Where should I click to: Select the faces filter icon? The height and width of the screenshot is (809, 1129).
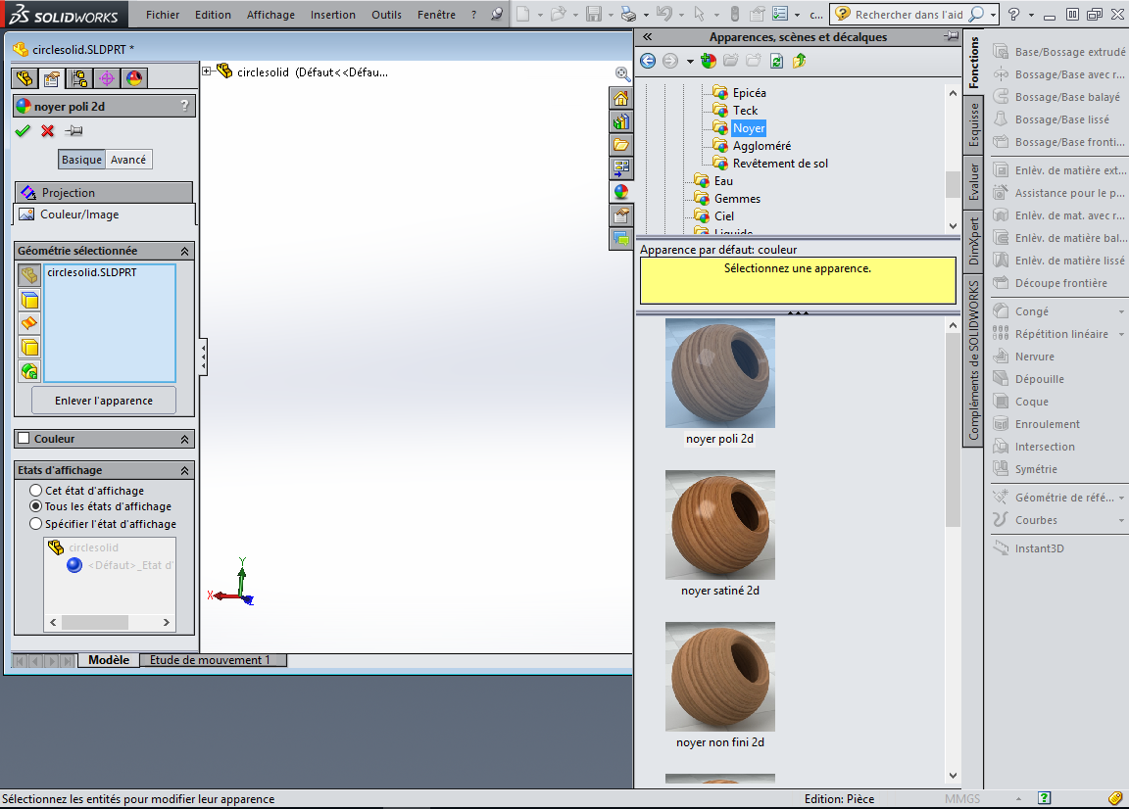coord(29,300)
